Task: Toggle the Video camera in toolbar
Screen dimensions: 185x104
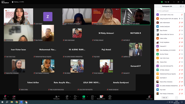Action: pyautogui.click(x=14, y=97)
